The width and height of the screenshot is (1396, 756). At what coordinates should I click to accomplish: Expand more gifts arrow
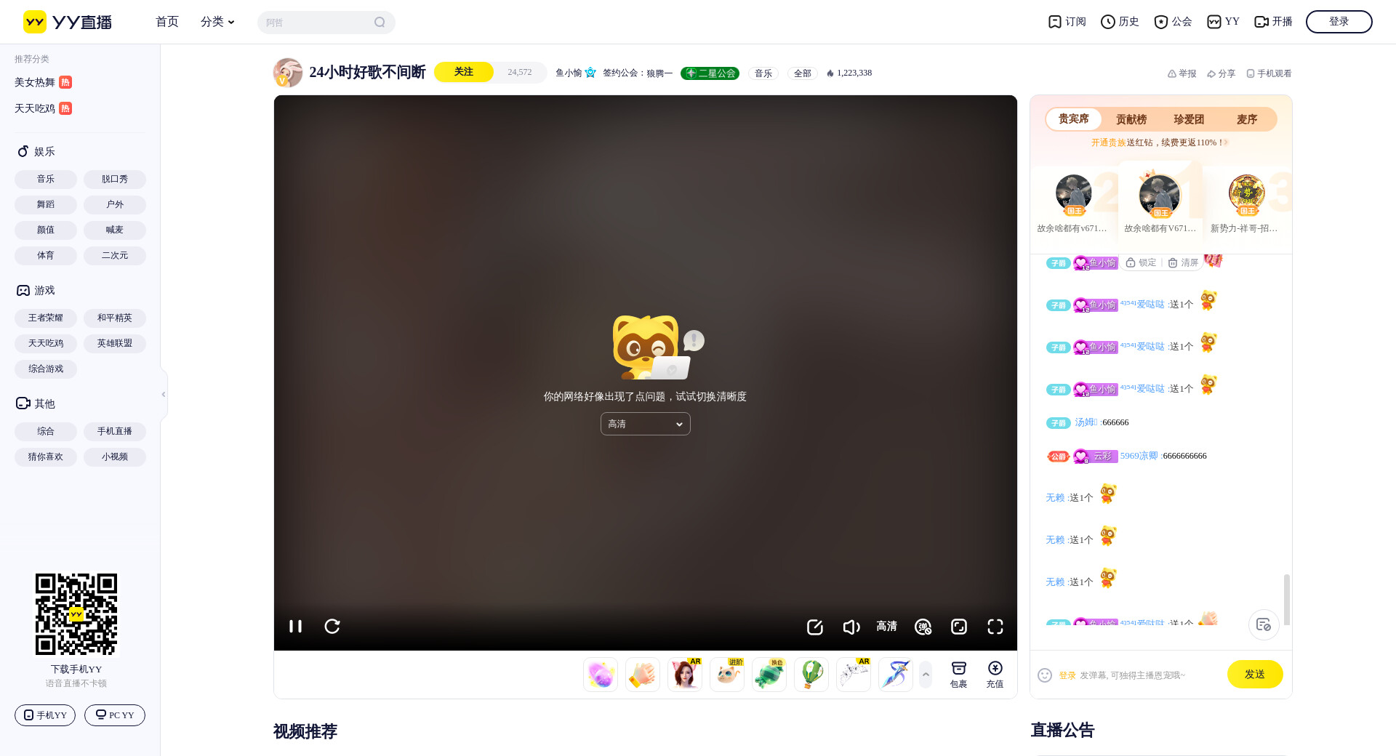click(926, 675)
